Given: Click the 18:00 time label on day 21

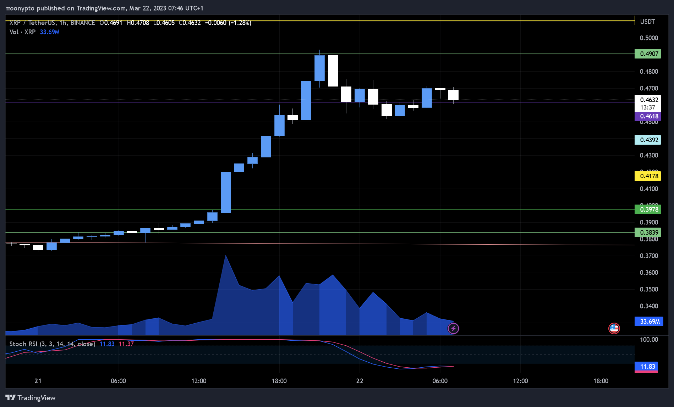Looking at the screenshot, I should pyautogui.click(x=279, y=381).
